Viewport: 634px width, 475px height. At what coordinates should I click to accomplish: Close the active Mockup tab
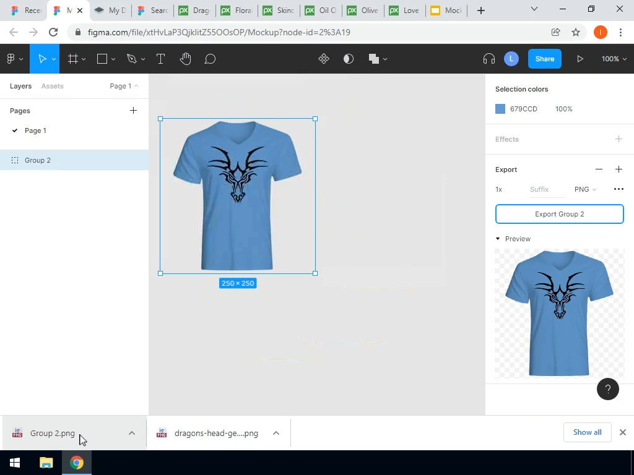click(x=80, y=11)
